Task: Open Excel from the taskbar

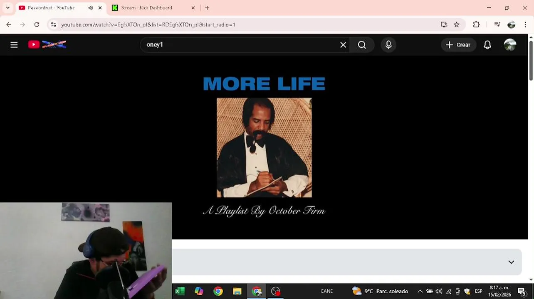Action: (180, 291)
